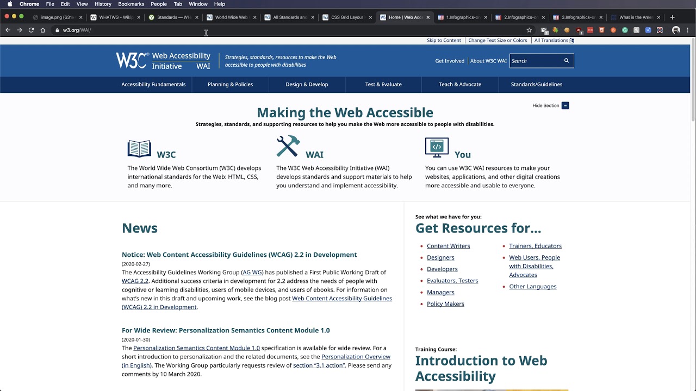Screen dimensions: 696x391
Task: Open the Accessibility Fundamentals menu
Action: (153, 84)
